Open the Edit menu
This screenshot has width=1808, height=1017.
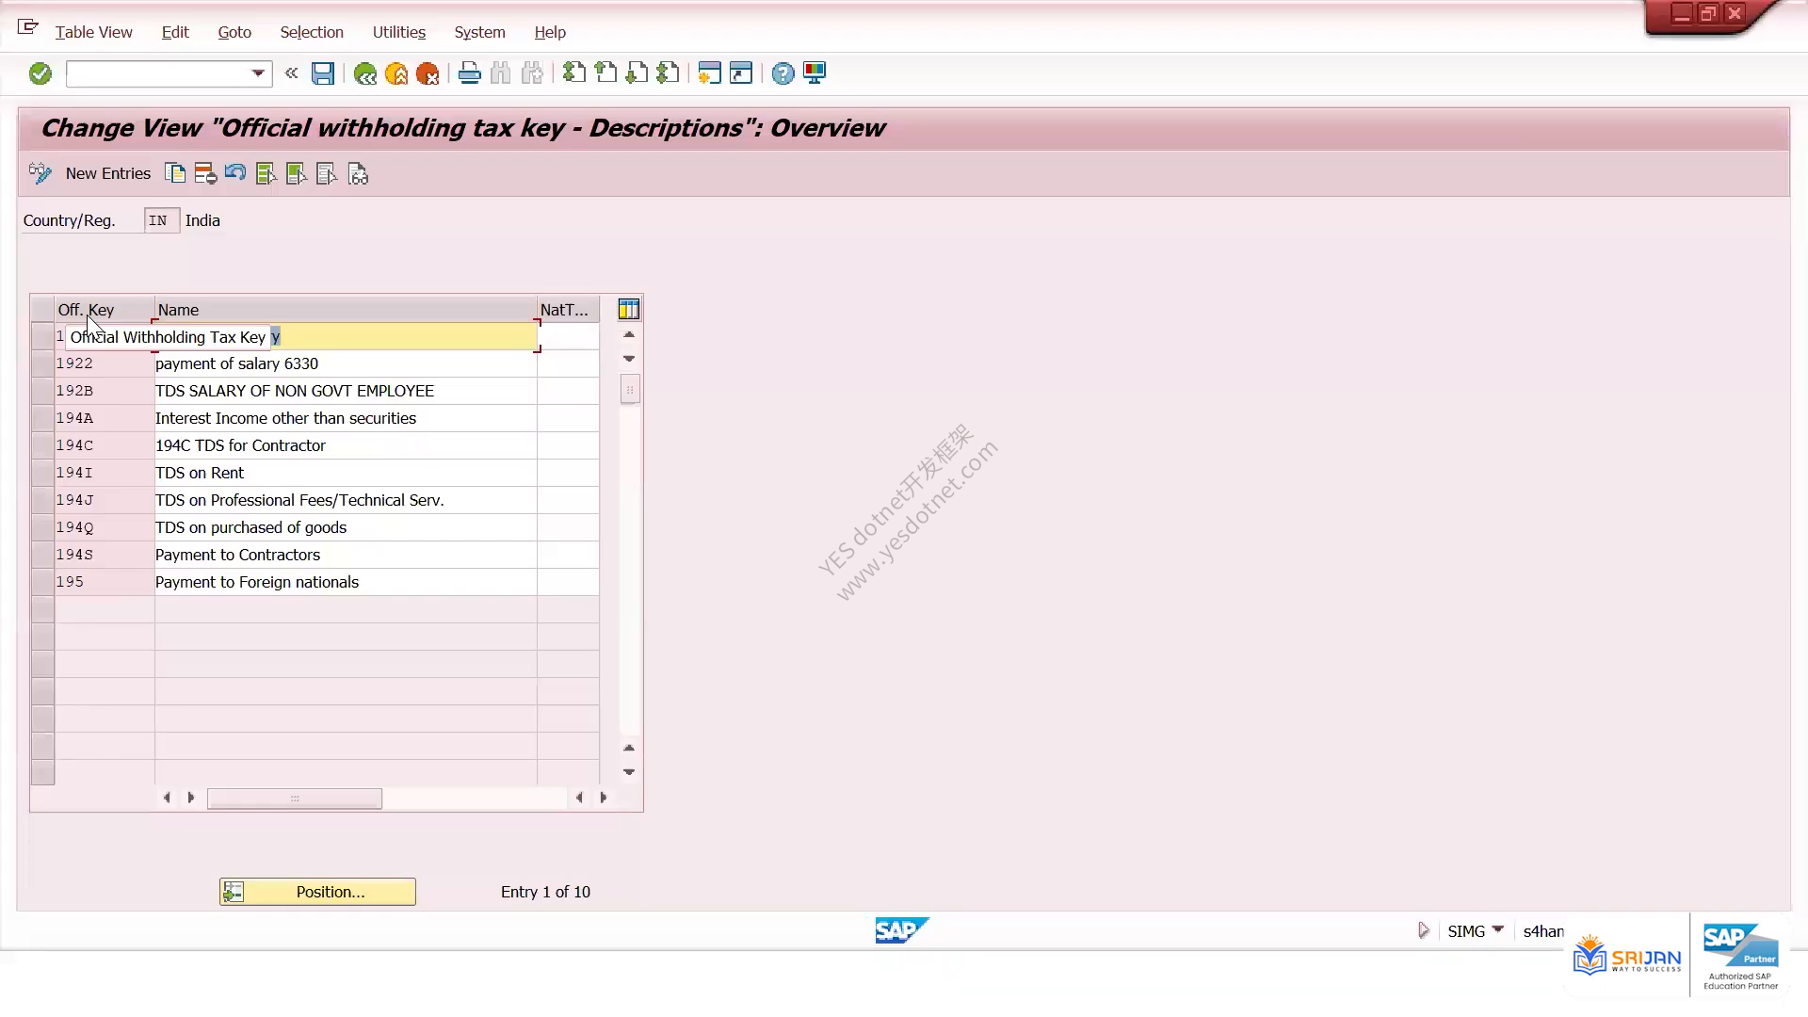coord(175,32)
